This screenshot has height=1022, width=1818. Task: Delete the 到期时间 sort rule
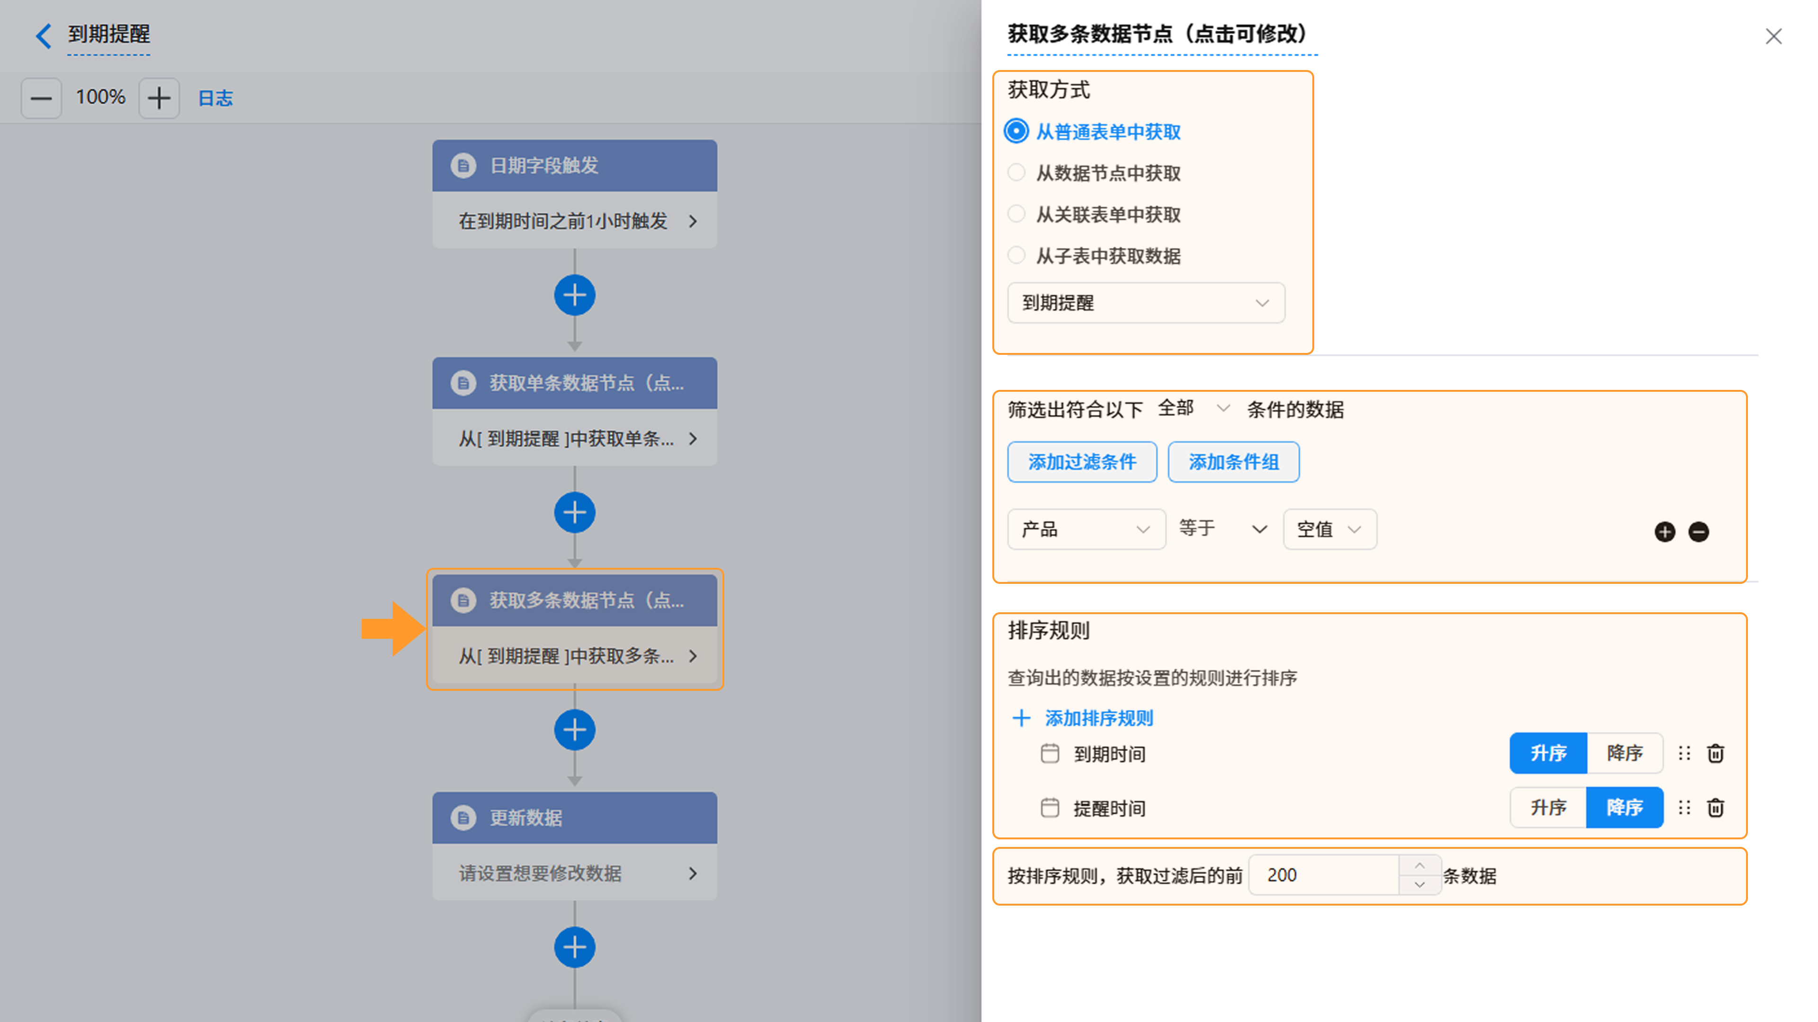click(x=1715, y=753)
